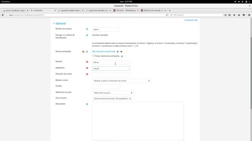Open the MySQL full unicode MoodleDocs tab
252x141 pixels.
[x=153, y=11]
